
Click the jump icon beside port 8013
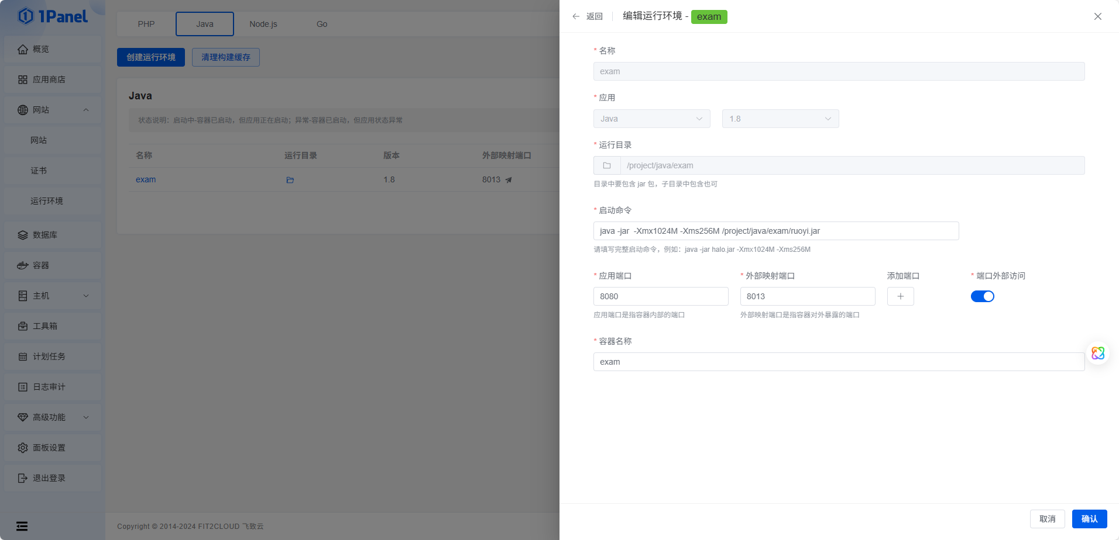[x=509, y=180]
